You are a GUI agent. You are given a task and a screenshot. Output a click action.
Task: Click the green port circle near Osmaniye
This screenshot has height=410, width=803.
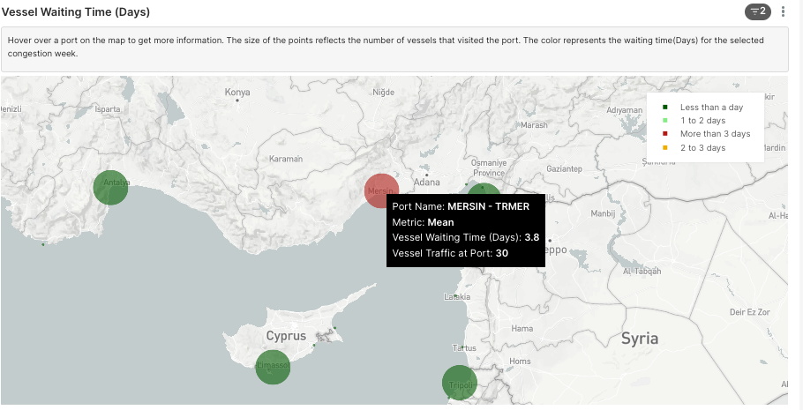coord(484,190)
